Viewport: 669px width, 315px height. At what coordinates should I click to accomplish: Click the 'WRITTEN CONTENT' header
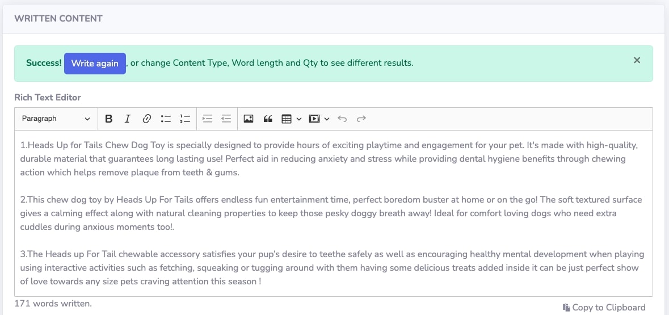coord(58,18)
